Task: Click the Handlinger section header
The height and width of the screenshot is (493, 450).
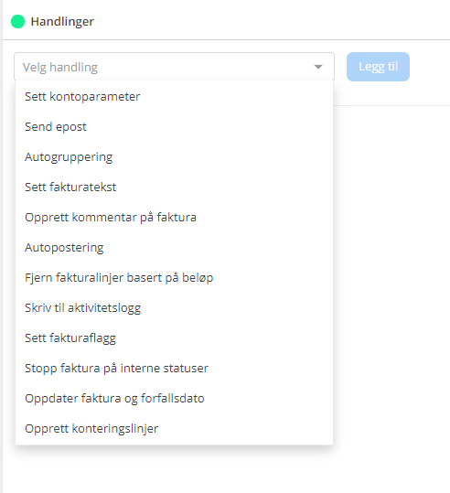Action: coord(62,21)
